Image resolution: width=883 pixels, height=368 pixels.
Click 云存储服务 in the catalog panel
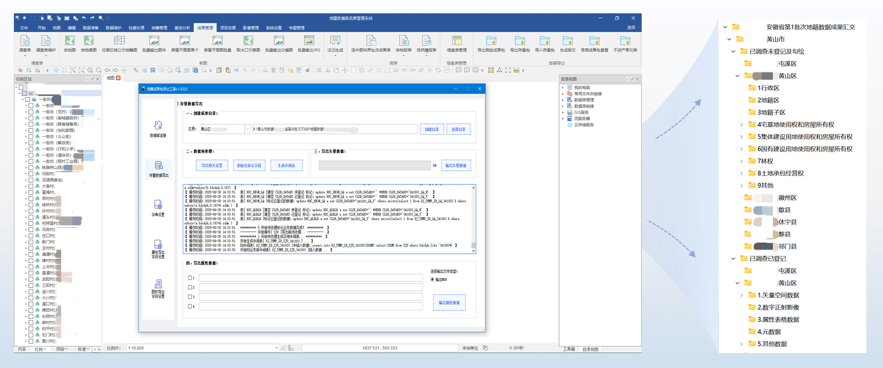[583, 125]
